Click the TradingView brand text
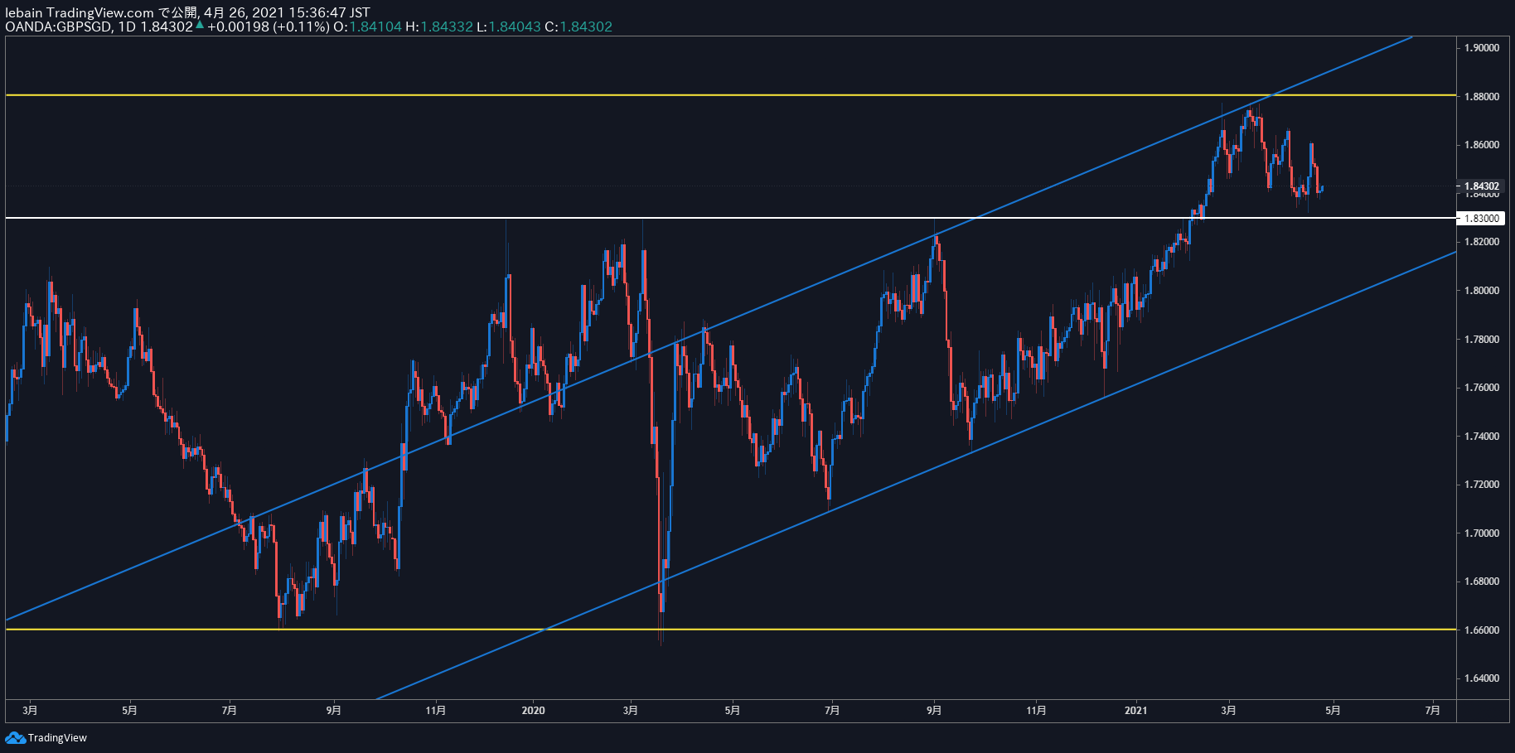Screen dimensions: 1515x753 click(x=57, y=738)
